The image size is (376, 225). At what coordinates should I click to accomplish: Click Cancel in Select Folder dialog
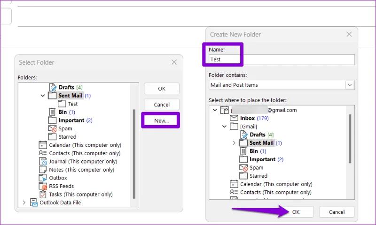pyautogui.click(x=162, y=105)
